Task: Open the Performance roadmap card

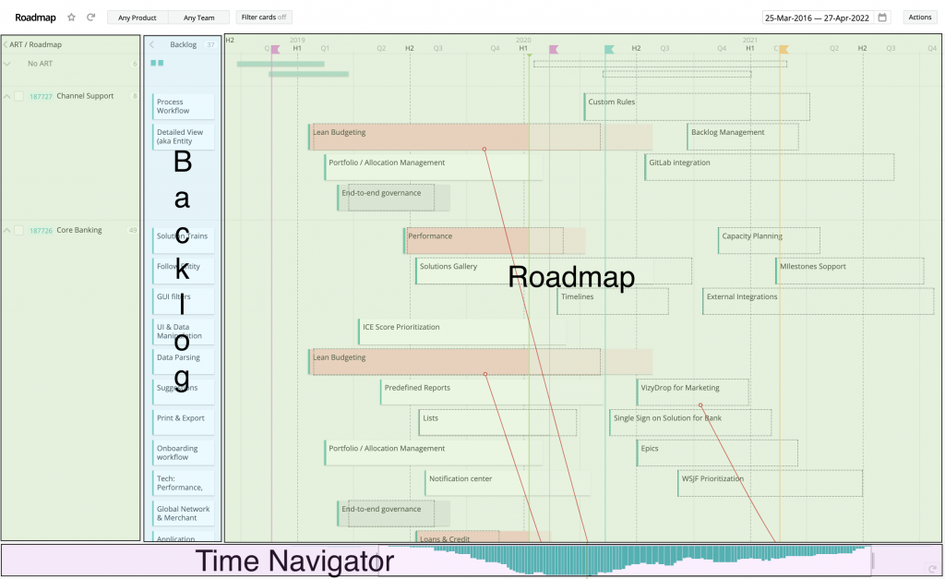Action: click(495, 241)
